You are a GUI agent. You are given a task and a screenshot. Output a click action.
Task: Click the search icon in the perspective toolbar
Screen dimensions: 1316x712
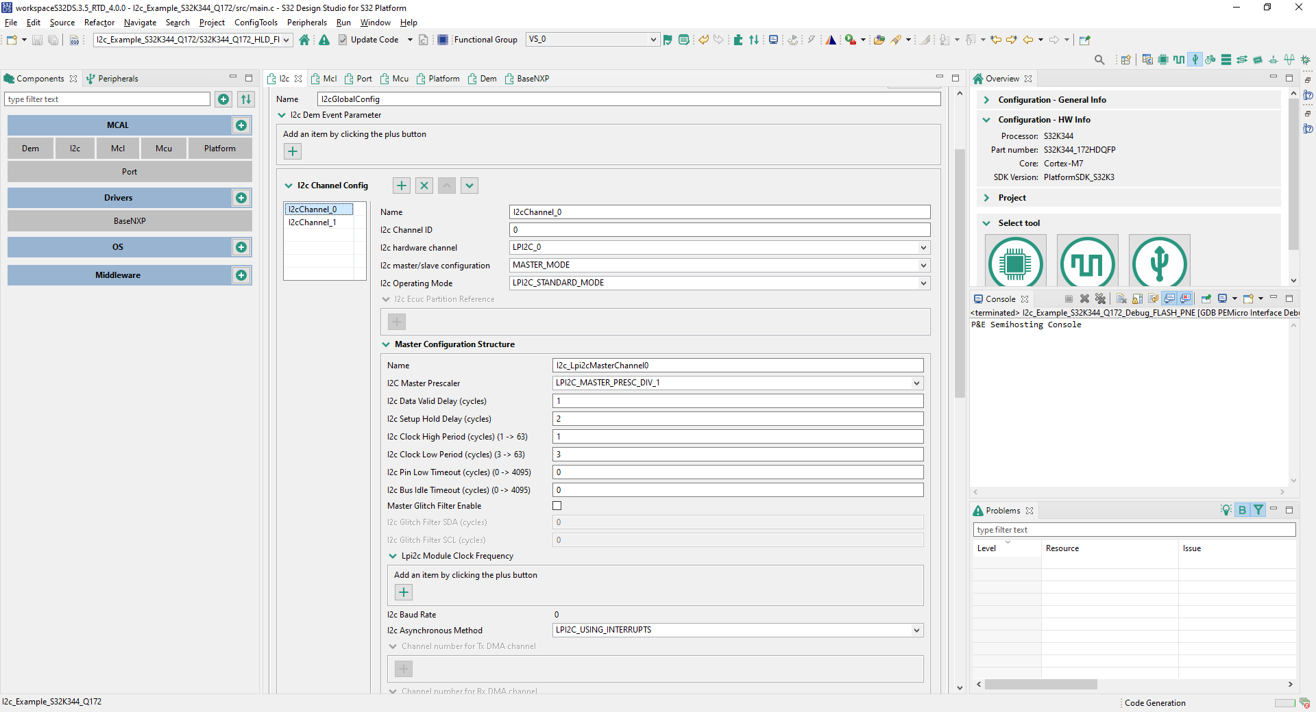tap(1099, 60)
